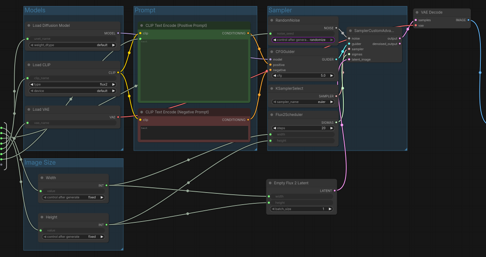Click the VAE output socket on Load VAE

[x=118, y=117]
